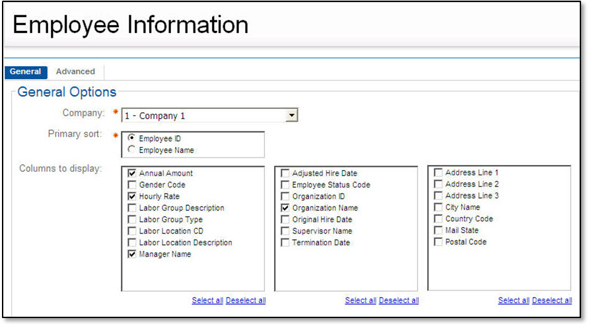
Task: Check the City Name checkbox
Action: (438, 207)
